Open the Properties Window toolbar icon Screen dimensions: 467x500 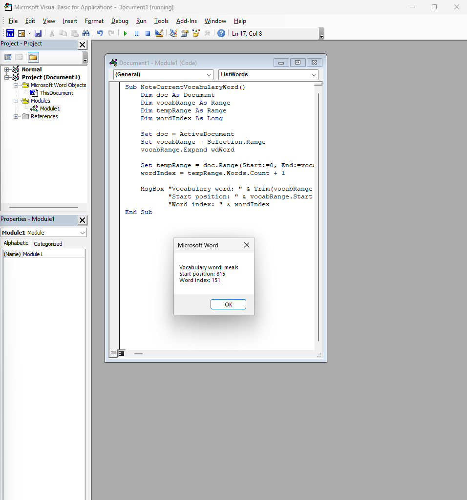click(185, 33)
